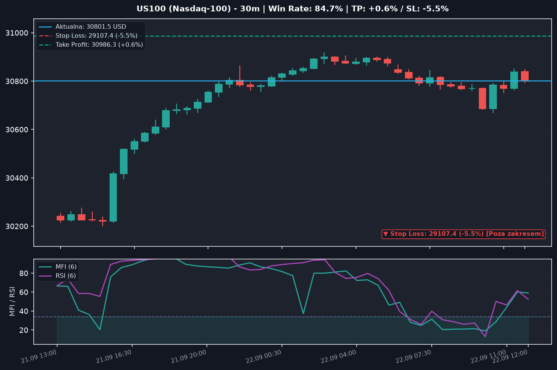The image size is (557, 370).
Task: Click the 30200 price axis label
Action: [17, 227]
